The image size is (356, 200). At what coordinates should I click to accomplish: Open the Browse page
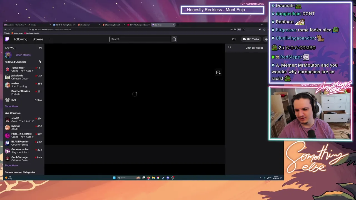(38, 39)
